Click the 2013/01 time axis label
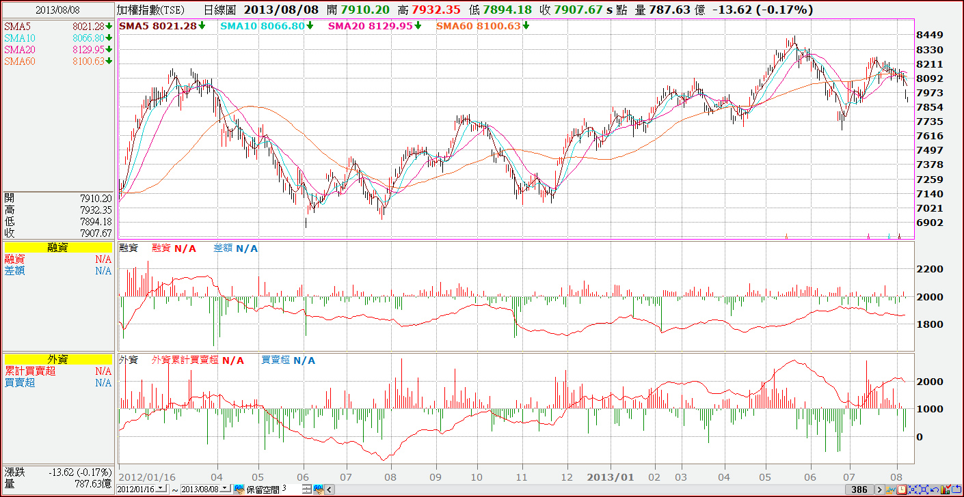964x497 pixels. pyautogui.click(x=611, y=476)
